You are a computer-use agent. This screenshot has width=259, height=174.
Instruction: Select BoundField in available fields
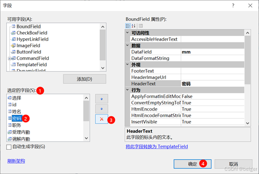coord(29,27)
